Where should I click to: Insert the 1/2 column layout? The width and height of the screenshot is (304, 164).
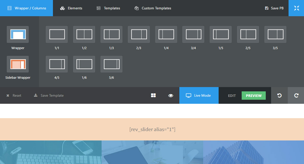[84, 34]
